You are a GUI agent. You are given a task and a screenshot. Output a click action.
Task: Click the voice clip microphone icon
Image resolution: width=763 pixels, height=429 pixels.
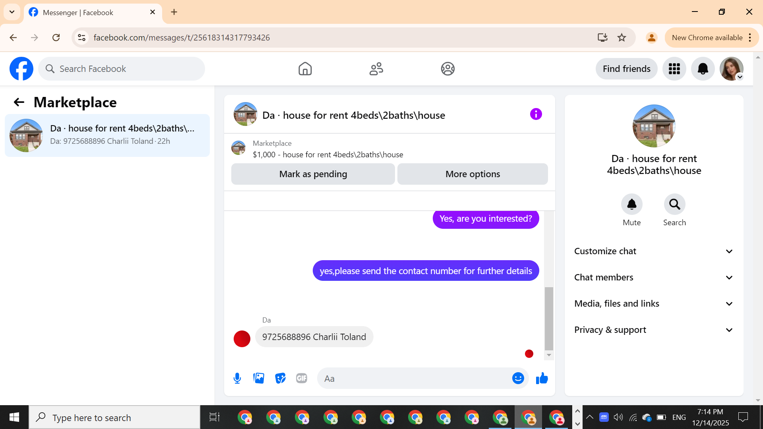pyautogui.click(x=237, y=378)
